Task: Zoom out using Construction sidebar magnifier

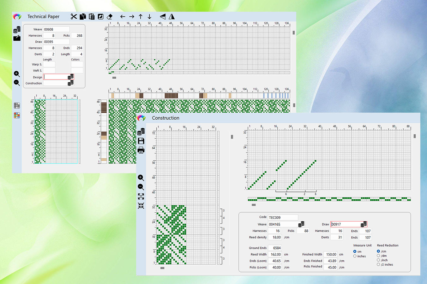Action: pos(141,187)
